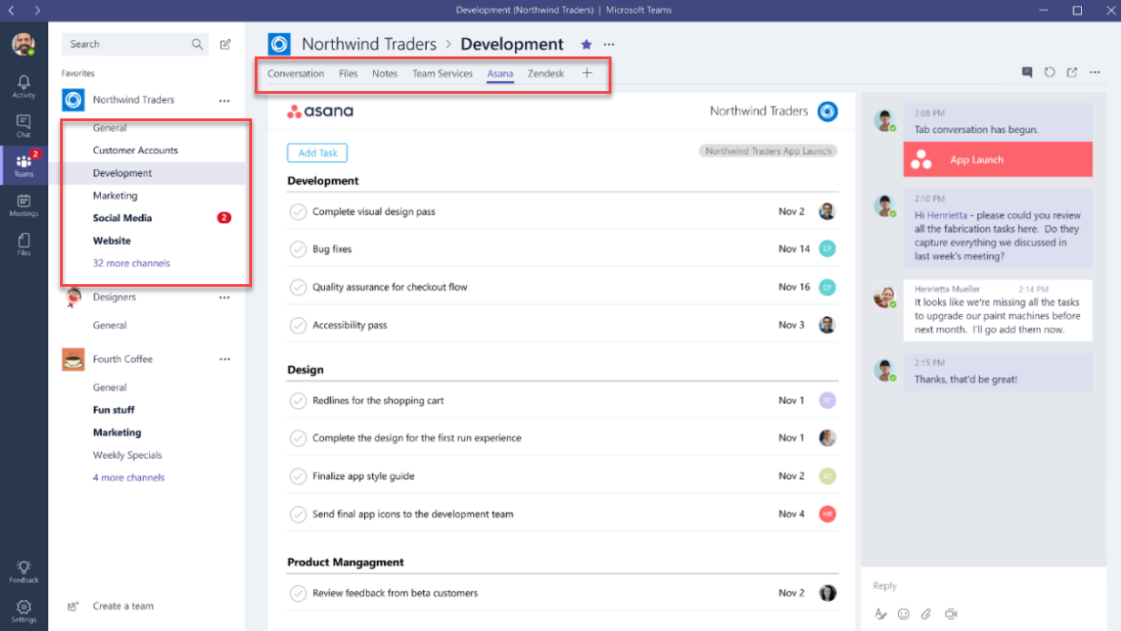Go back with the navigation arrow
The height and width of the screenshot is (631, 1121).
click(x=11, y=10)
